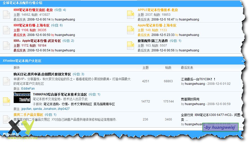Open IBM笔记本行情-上海专区 forum
This screenshot has height=144, width=251.
click(x=32, y=25)
